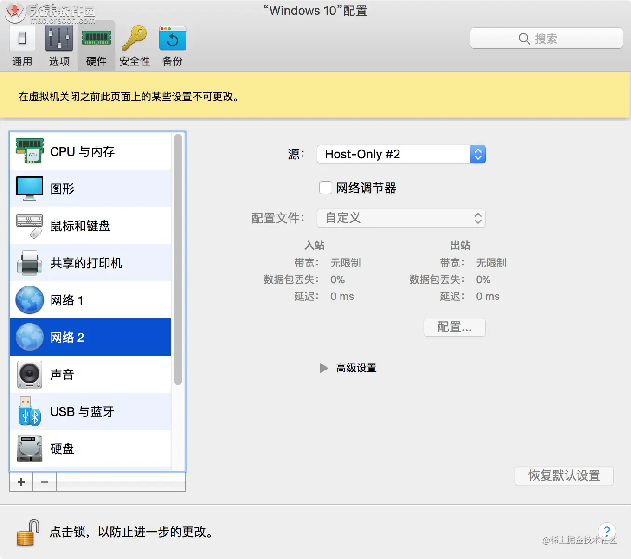Click the yellow warning banner text
Image resolution: width=631 pixels, height=559 pixels.
(129, 97)
